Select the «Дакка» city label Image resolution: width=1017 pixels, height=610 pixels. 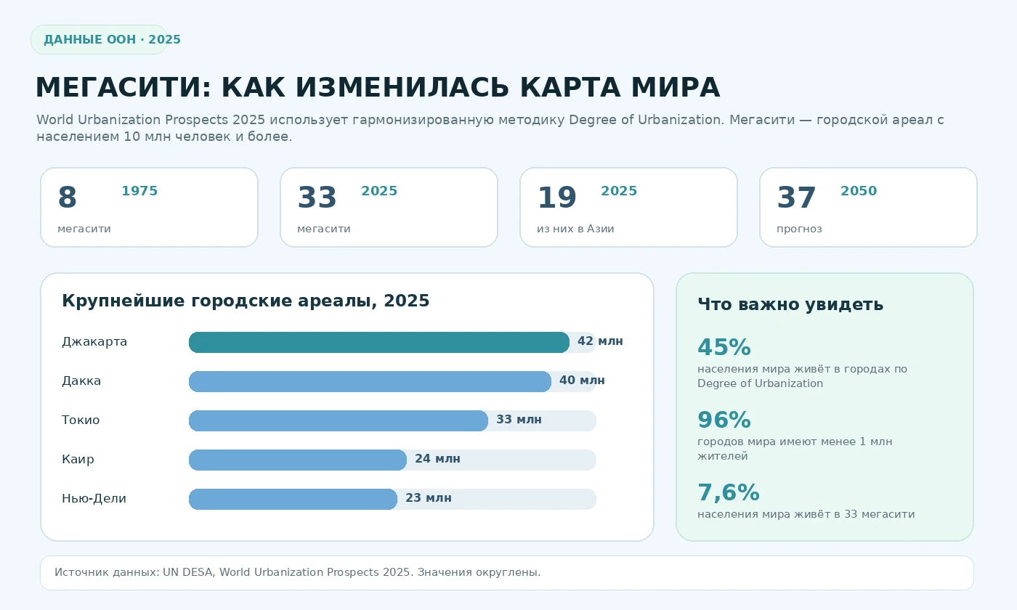coord(81,381)
